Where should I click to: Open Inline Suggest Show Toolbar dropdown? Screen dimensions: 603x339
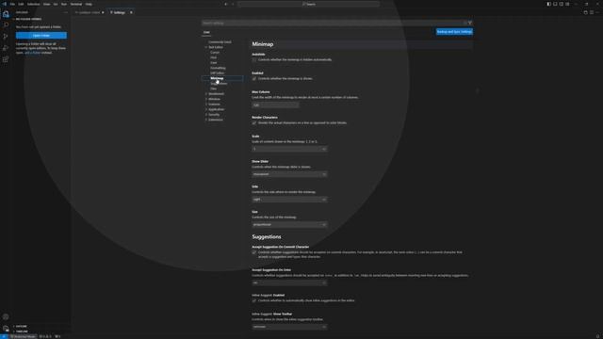click(289, 327)
